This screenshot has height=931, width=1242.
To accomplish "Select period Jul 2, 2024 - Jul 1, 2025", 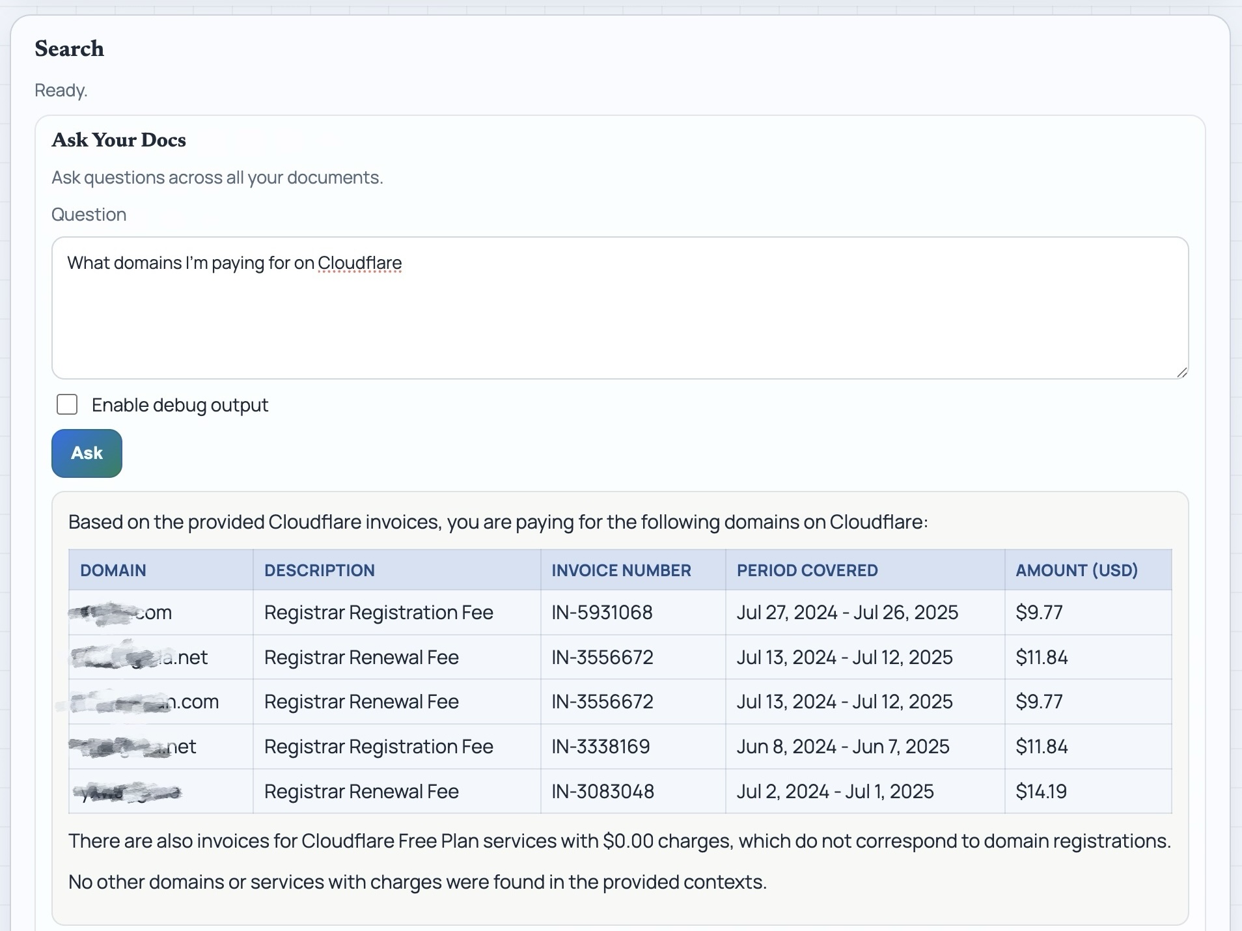I will [x=835, y=792].
